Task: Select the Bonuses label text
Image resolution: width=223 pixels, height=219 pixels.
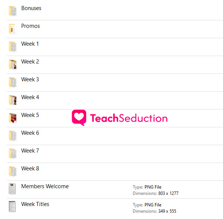Action: (x=31, y=8)
